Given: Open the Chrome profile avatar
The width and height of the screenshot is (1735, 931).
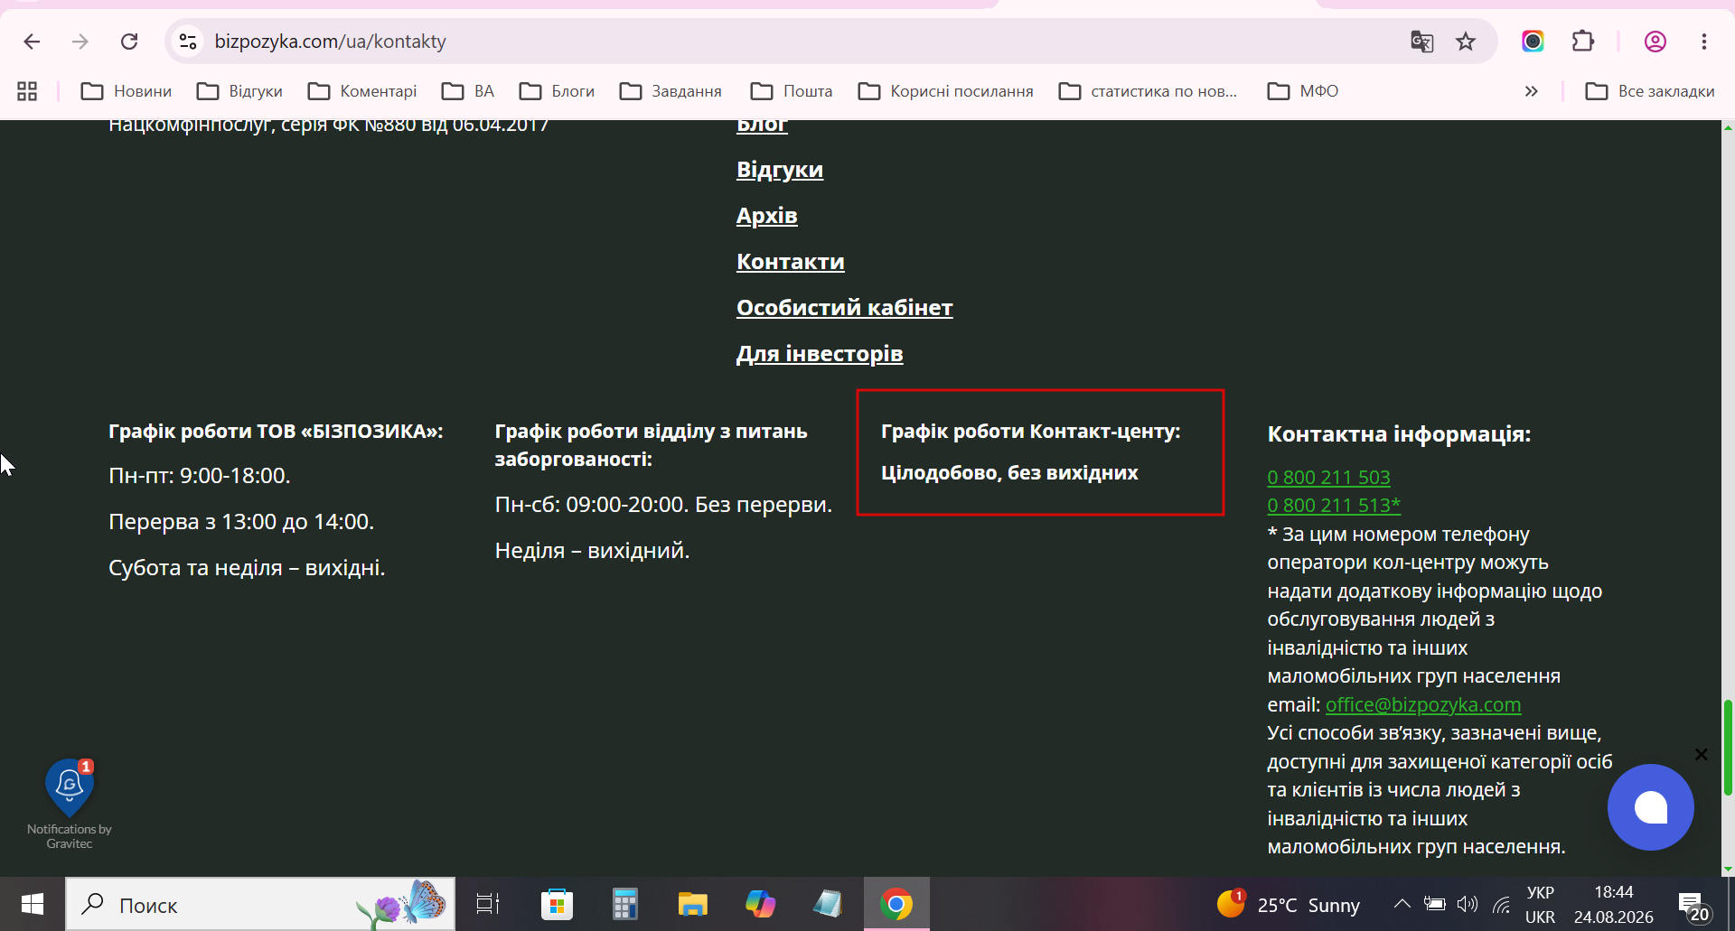Looking at the screenshot, I should coord(1655,42).
